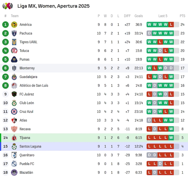Viewport: 188px width, 178px height.
Task: Open the Guadalajara team link
Action: (x=28, y=77)
